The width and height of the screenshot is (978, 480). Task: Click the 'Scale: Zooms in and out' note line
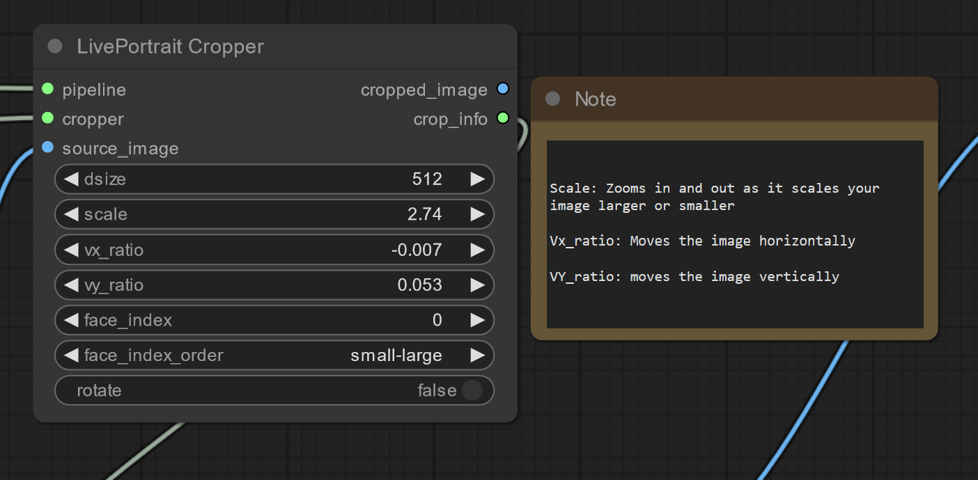point(715,197)
